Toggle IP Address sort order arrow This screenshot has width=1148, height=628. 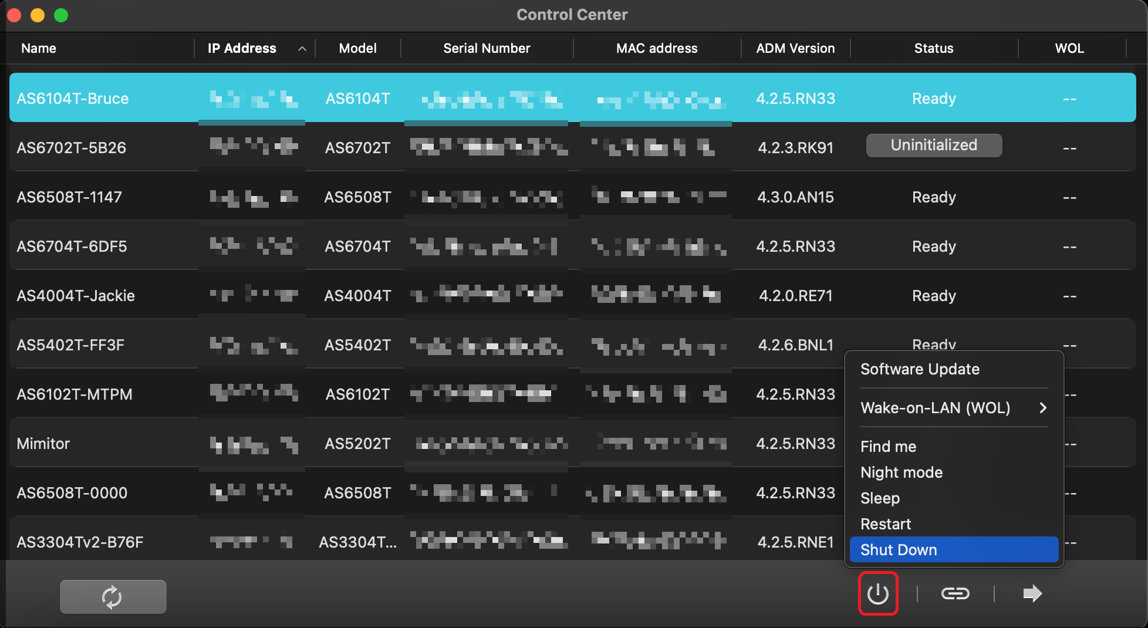point(302,49)
